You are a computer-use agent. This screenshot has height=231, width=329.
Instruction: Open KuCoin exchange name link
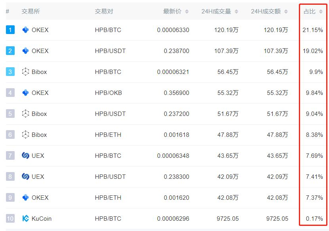pyautogui.click(x=42, y=218)
